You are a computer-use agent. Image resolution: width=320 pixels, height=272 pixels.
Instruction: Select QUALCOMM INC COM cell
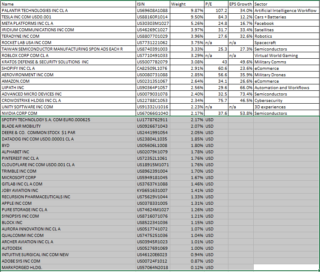pos(68,236)
